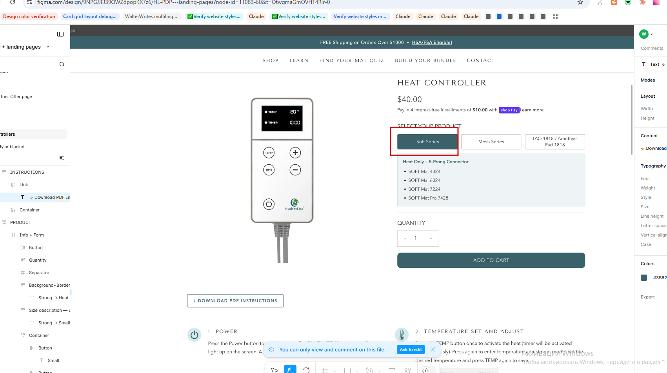Image resolution: width=667 pixels, height=373 pixels.
Task: Select the Comment tool
Action: pos(306,370)
